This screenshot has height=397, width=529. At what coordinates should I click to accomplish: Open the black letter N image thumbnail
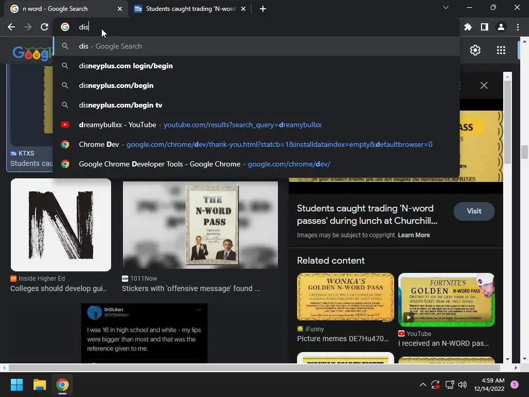tap(61, 225)
